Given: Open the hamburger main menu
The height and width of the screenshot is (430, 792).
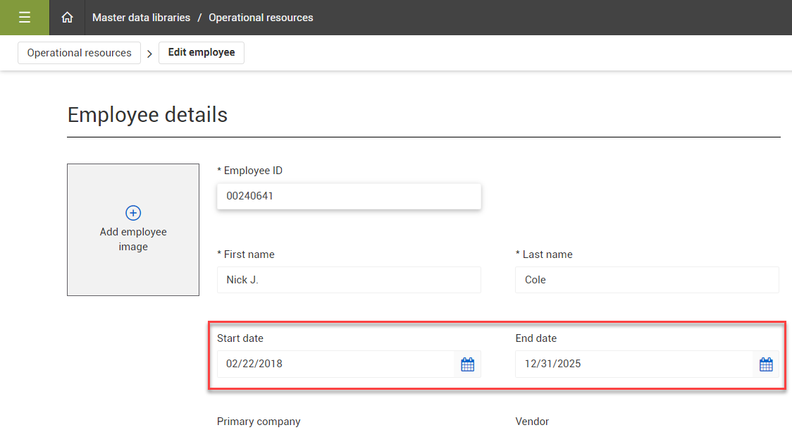Looking at the screenshot, I should click(25, 18).
